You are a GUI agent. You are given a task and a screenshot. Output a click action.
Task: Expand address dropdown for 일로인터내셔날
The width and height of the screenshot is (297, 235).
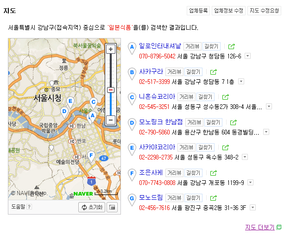pyautogui.click(x=247, y=56)
